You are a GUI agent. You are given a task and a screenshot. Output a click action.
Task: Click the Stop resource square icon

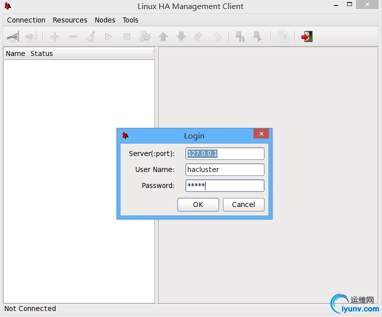point(126,37)
